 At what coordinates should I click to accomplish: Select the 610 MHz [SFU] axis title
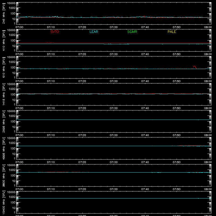pos(4,67)
